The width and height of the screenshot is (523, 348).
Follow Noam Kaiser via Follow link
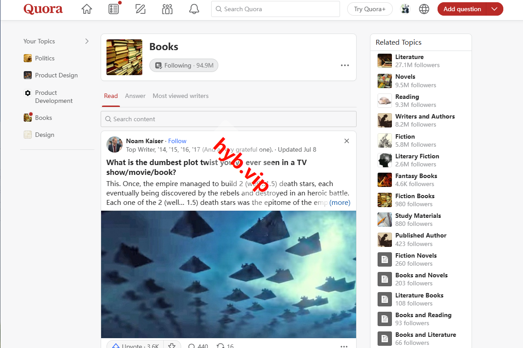[177, 141]
